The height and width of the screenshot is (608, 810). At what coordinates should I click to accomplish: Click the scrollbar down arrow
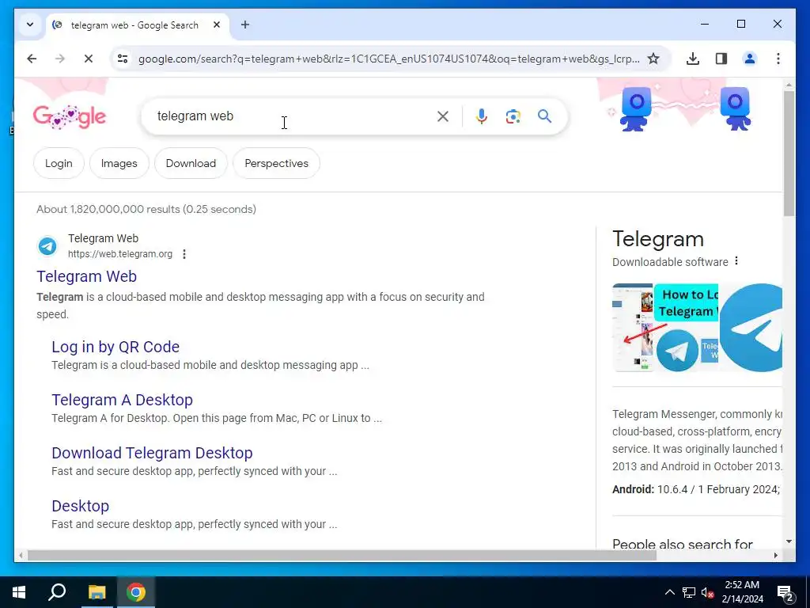pyautogui.click(x=789, y=541)
